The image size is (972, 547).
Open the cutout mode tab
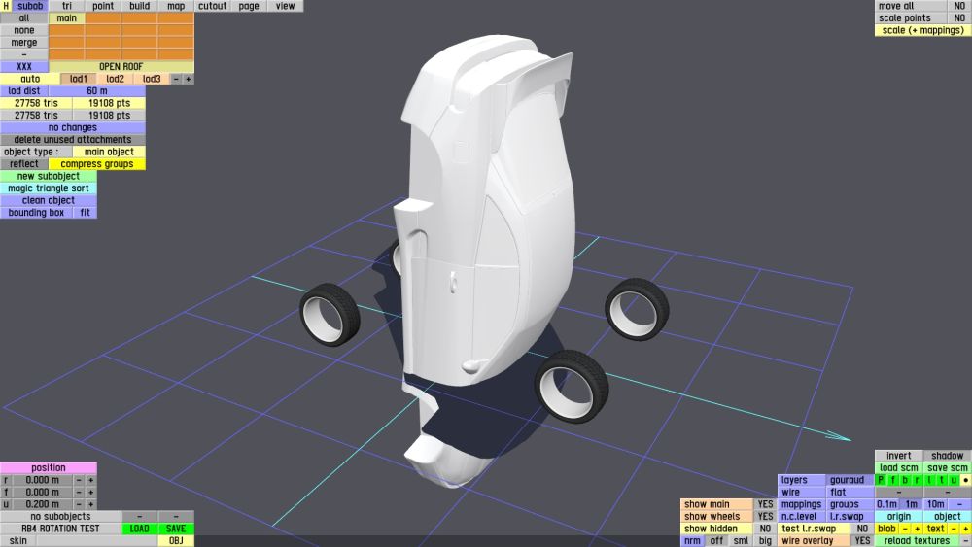click(212, 6)
